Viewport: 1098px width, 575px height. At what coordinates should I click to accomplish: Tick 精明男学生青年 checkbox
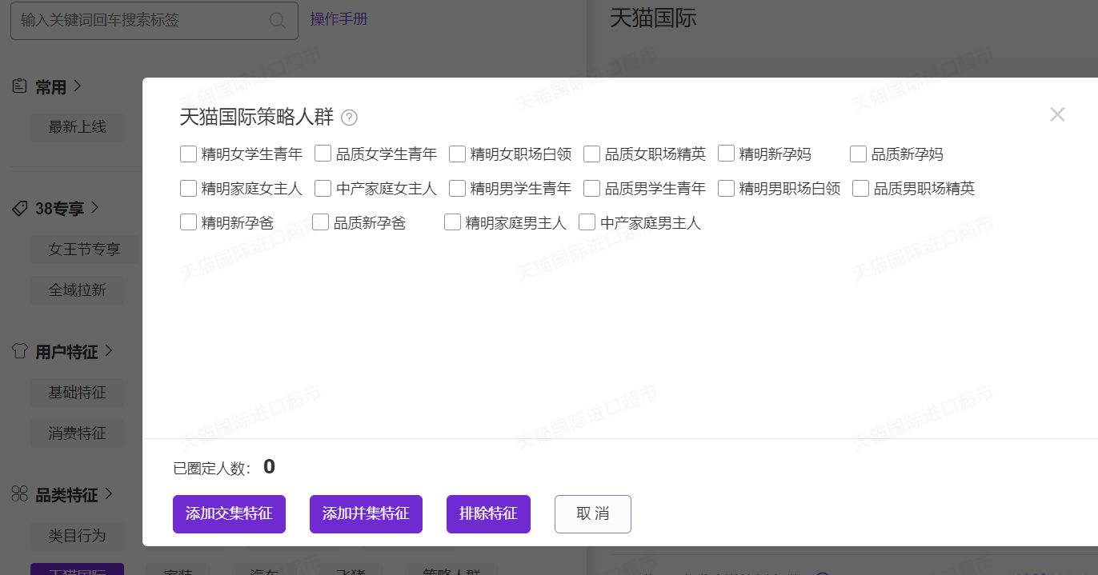(457, 188)
